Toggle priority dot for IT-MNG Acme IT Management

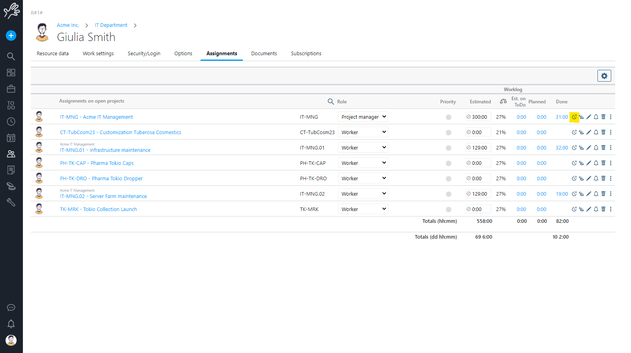[448, 117]
